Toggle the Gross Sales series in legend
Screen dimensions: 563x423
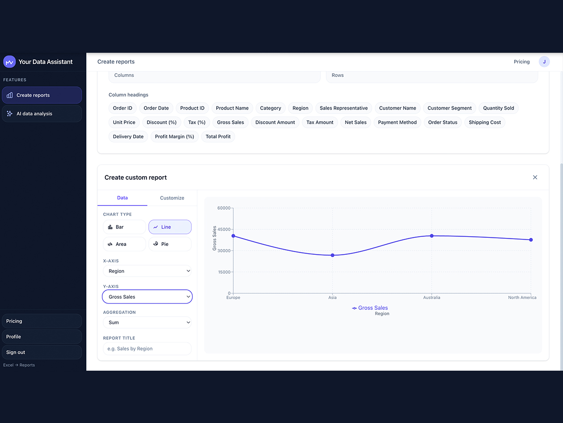370,308
